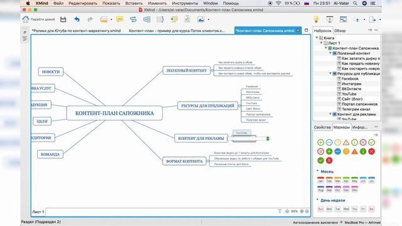Add the outlined blue minus marker
This screenshot has width=402, height=226.
click(329, 143)
